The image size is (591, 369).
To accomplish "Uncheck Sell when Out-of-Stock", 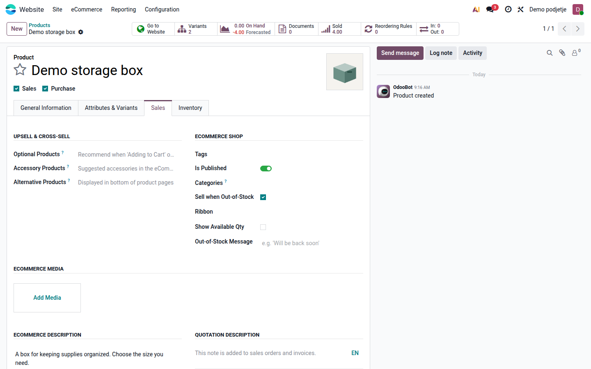I will (263, 197).
